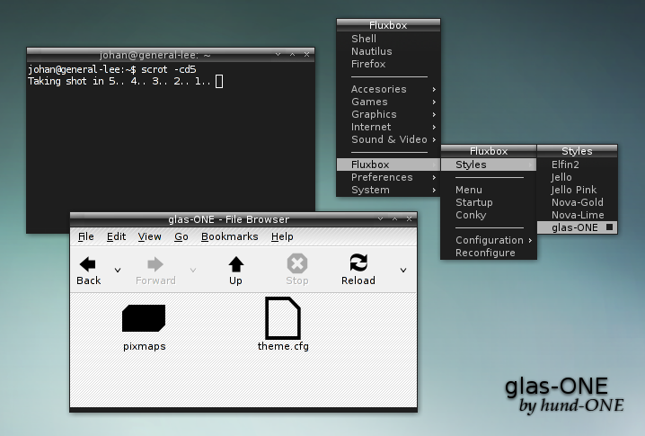Screen dimensions: 645x436
Task: Open Forward history dropdown arrow
Action: [x=193, y=270]
